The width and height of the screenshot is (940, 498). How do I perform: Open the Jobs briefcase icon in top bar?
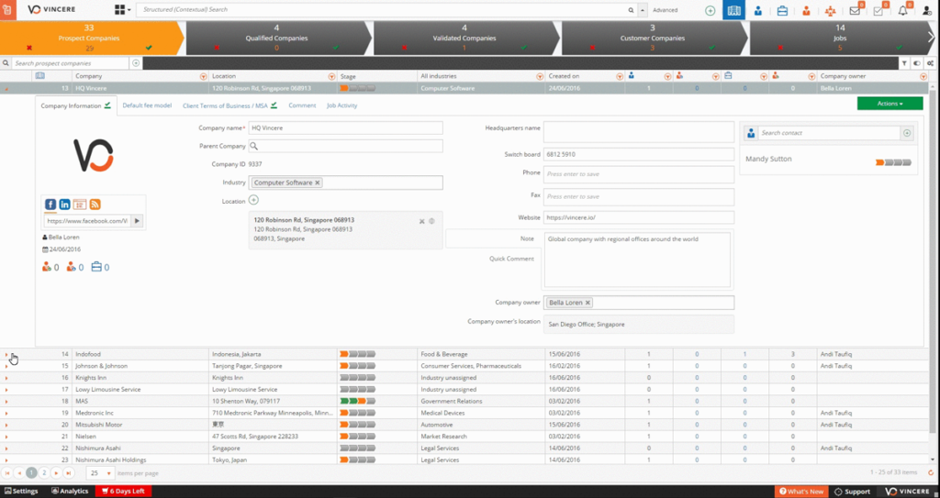(x=782, y=10)
